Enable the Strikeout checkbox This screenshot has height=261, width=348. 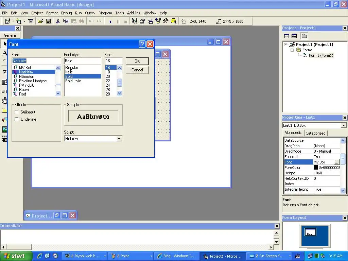(17, 112)
